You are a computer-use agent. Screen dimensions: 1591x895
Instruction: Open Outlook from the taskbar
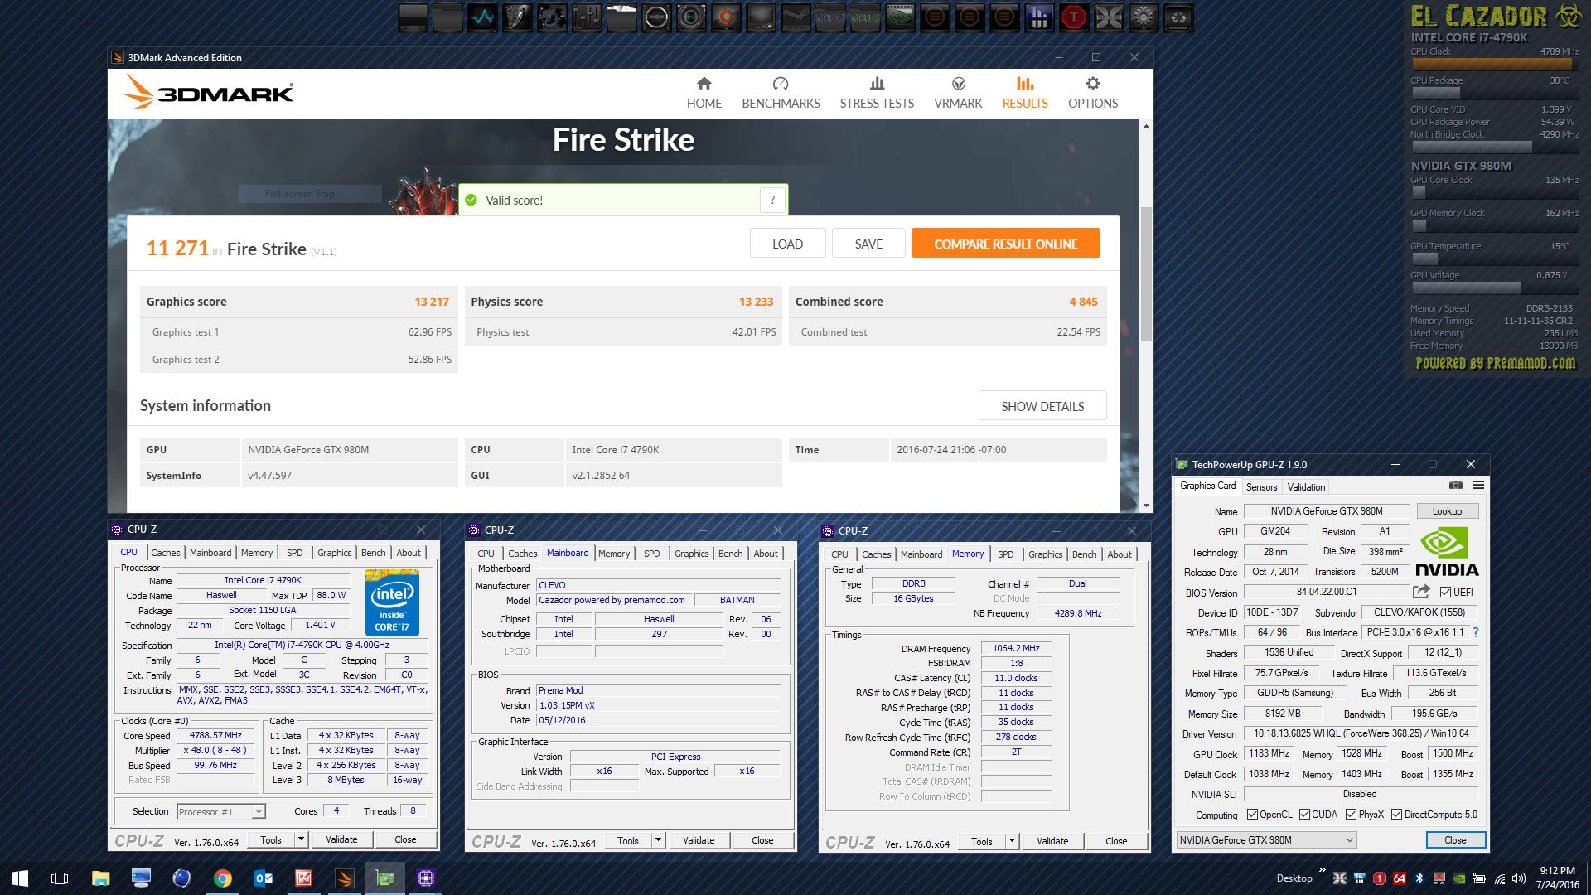pyautogui.click(x=263, y=878)
